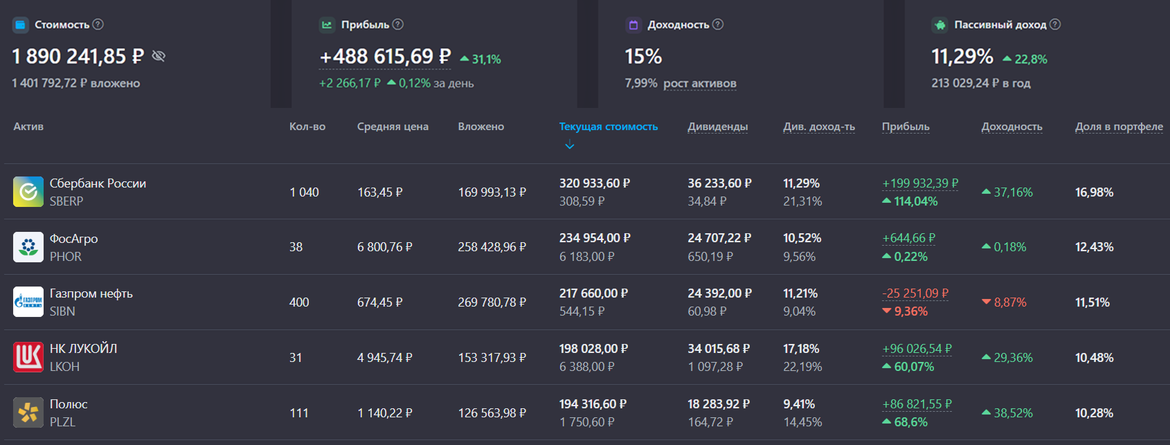Click Сбербанк portfolio share 16,98%
The width and height of the screenshot is (1170, 445).
click(1095, 192)
